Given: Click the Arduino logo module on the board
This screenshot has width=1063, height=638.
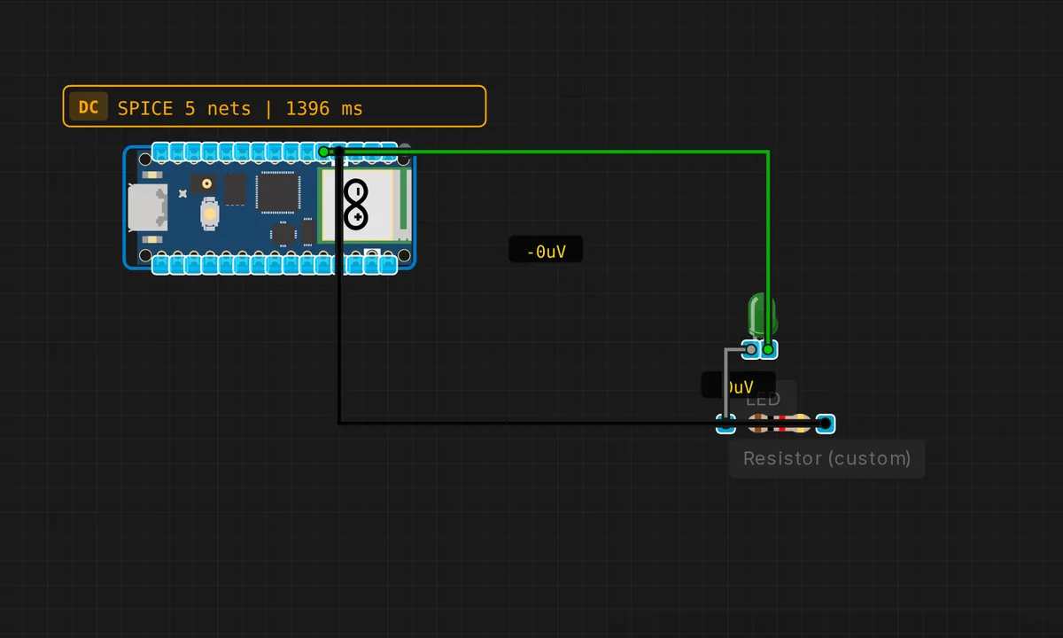Looking at the screenshot, I should click(x=357, y=205).
